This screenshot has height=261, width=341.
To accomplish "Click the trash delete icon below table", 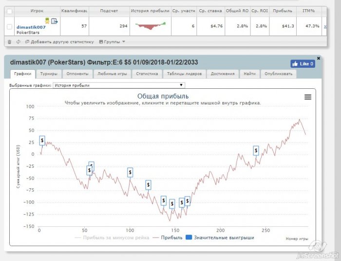I will coord(9,42).
